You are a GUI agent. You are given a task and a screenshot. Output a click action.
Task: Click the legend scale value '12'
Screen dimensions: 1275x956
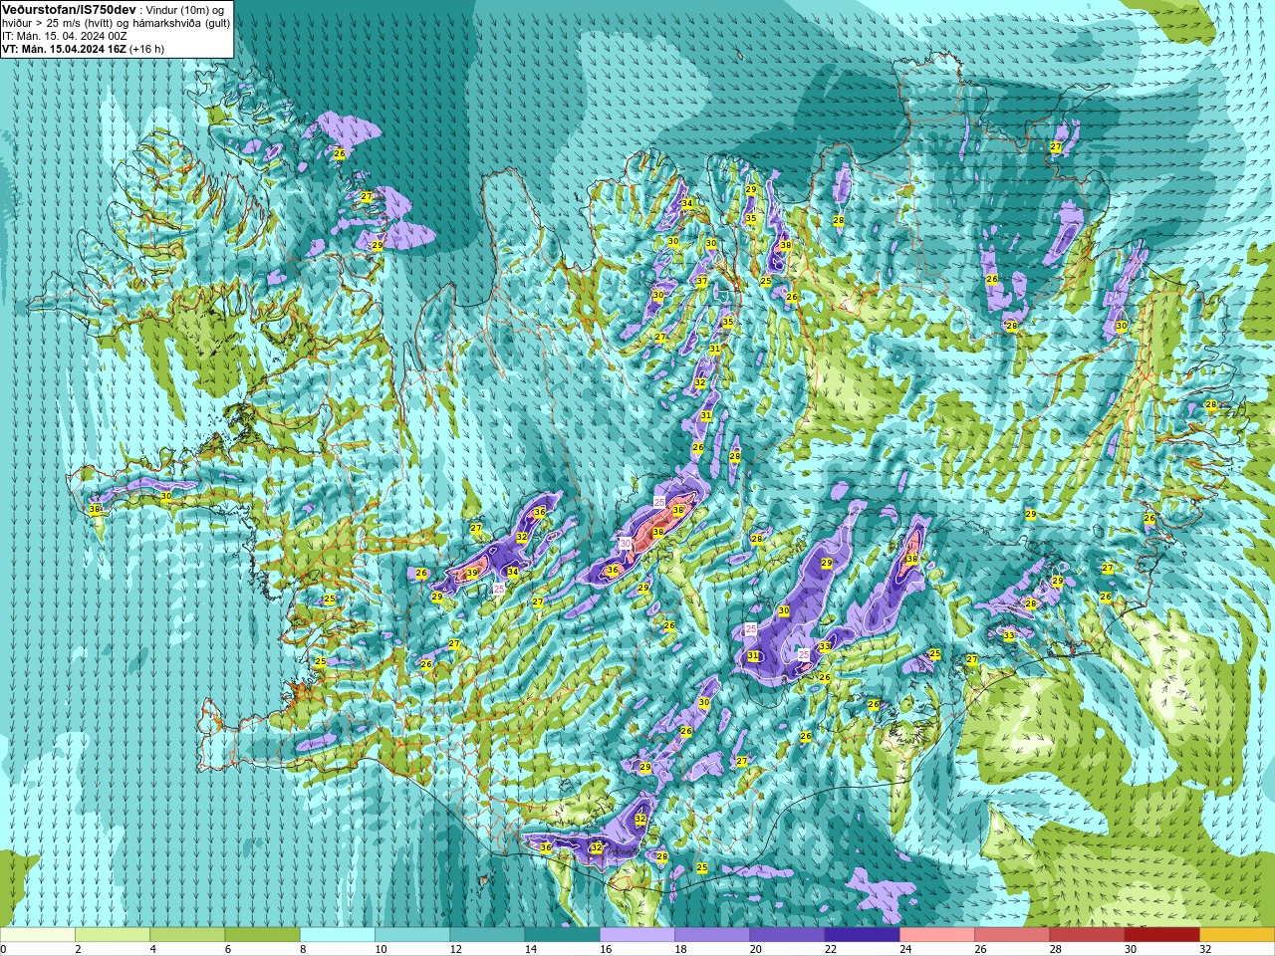455,949
